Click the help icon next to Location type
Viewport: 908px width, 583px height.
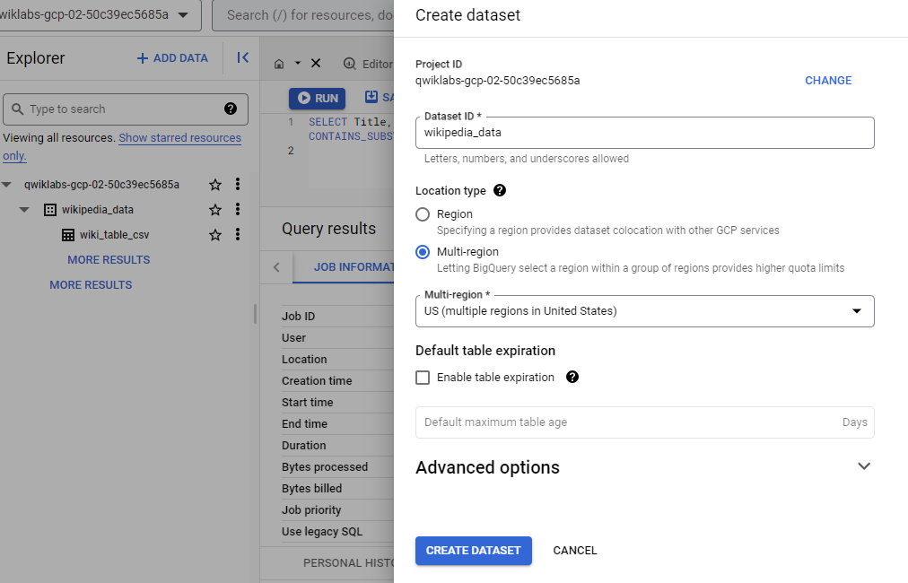pyautogui.click(x=500, y=190)
